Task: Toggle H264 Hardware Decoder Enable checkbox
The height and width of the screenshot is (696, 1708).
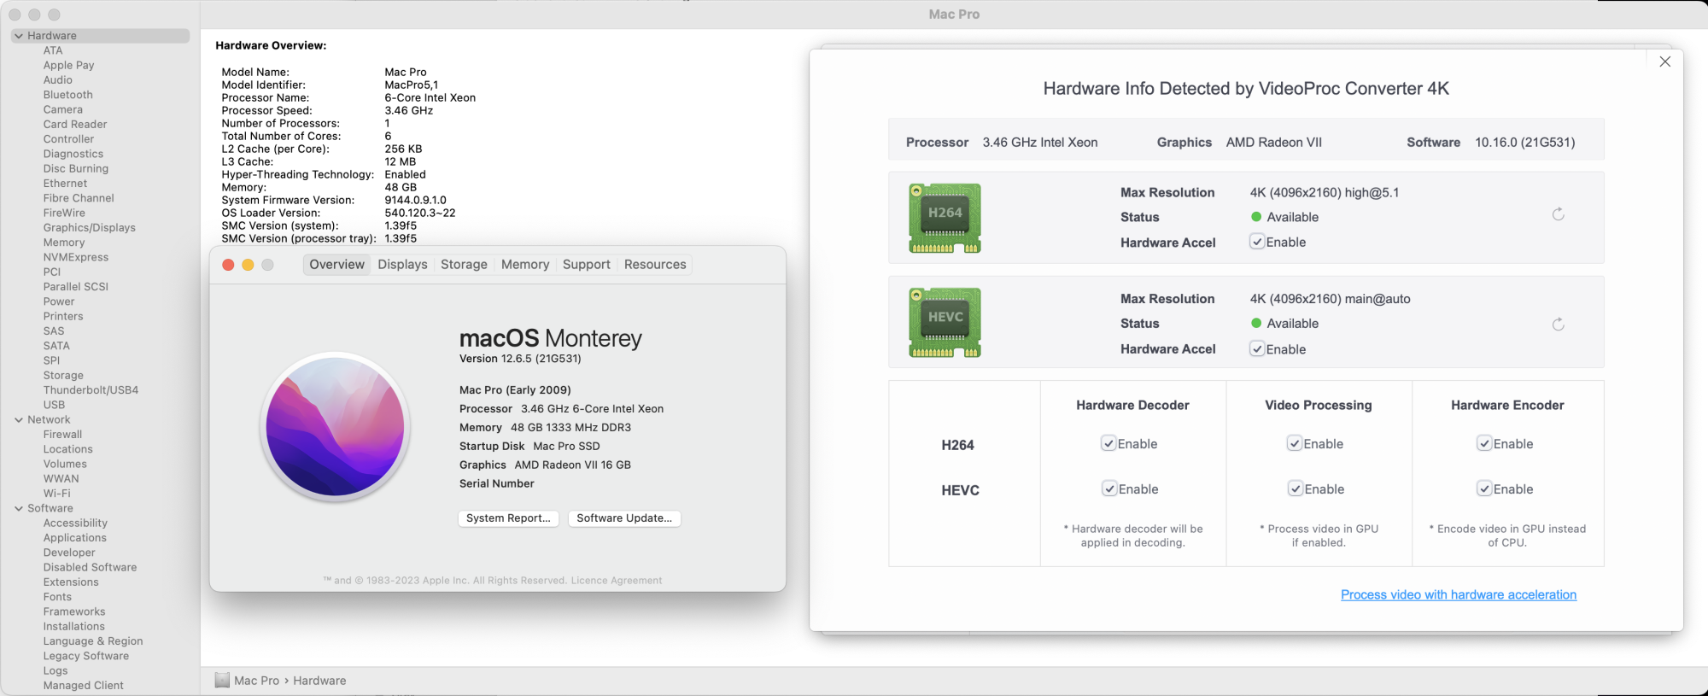Action: (x=1108, y=443)
